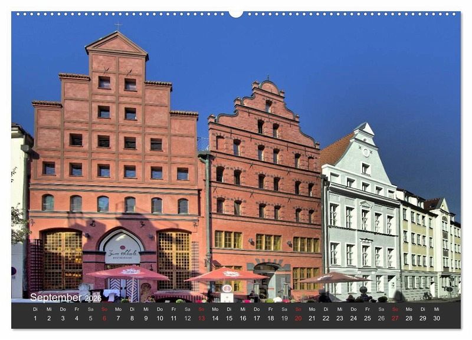Screen dimensions: 472x340
Task: Click the white gabled building facade
Action: [361, 218]
